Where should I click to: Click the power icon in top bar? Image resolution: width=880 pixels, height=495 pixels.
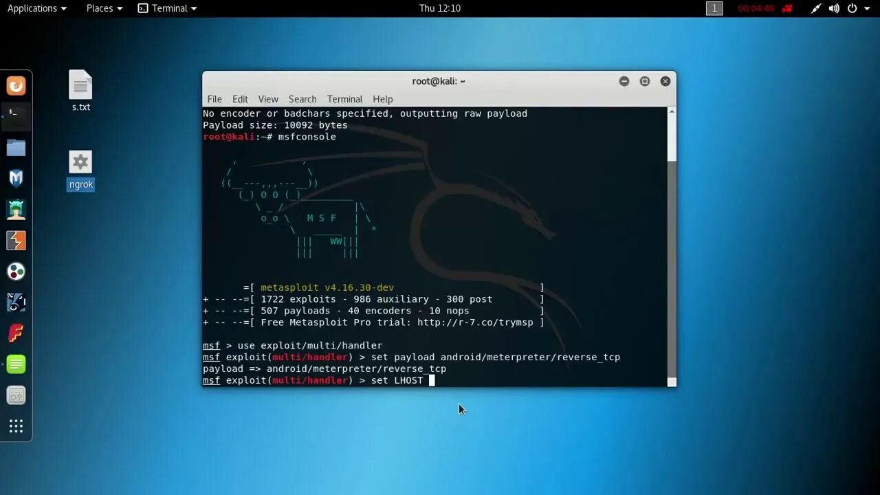coord(852,8)
